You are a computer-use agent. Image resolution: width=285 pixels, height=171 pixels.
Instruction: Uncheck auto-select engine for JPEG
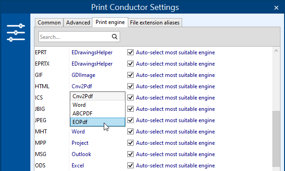(130, 120)
